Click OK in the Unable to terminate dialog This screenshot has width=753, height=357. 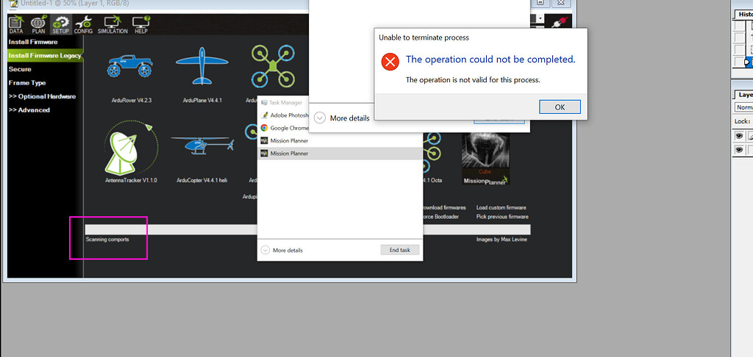pyautogui.click(x=560, y=107)
